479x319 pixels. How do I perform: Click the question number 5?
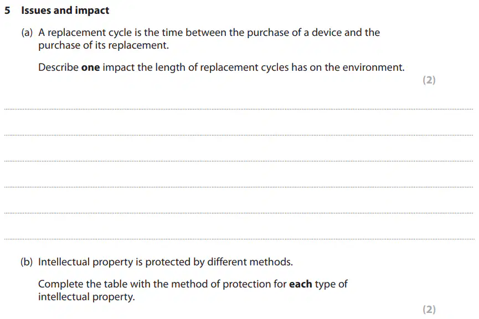click(7, 11)
